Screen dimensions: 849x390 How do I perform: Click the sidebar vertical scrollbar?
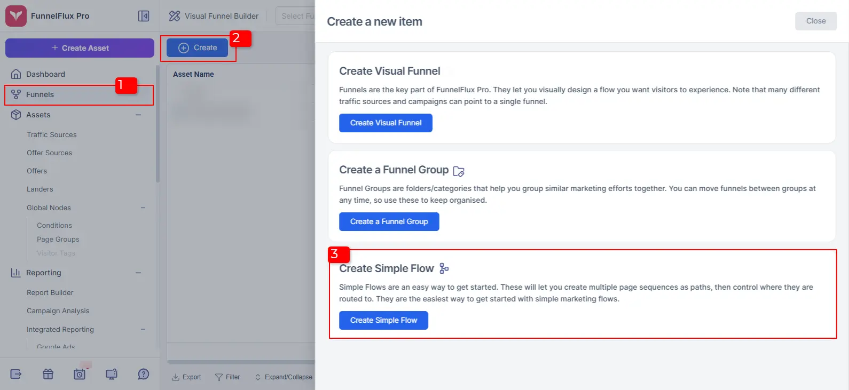158,124
